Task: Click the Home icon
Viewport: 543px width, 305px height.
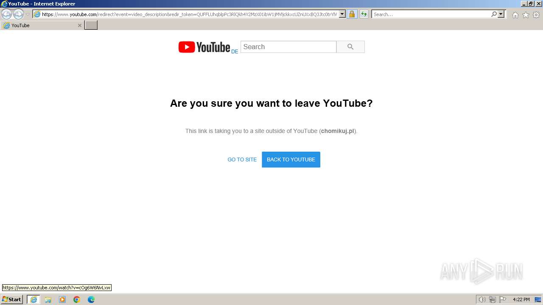Action: pos(515,15)
